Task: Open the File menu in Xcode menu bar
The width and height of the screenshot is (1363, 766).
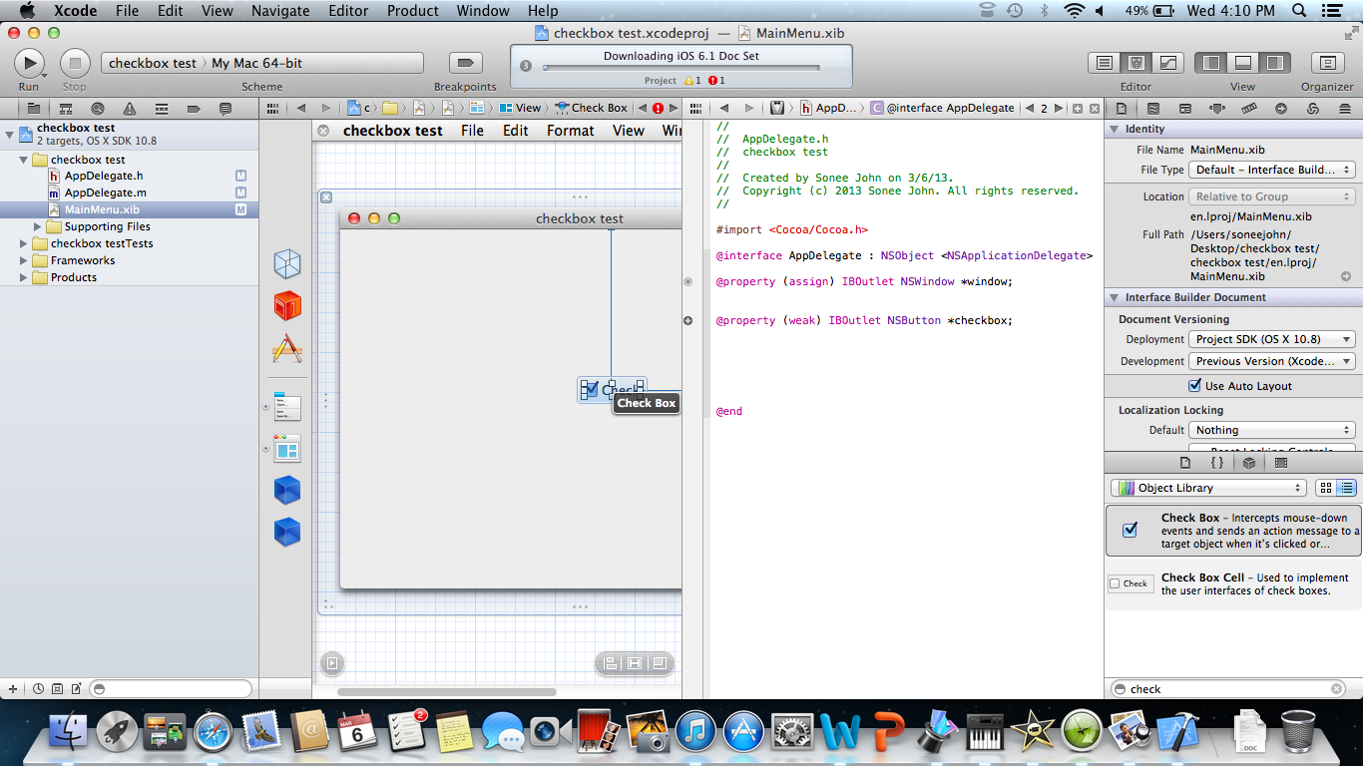Action: pyautogui.click(x=127, y=11)
